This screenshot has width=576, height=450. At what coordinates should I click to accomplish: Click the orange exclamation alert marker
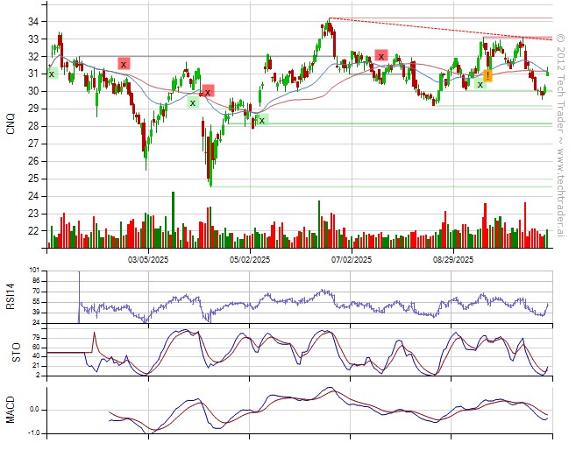(487, 76)
